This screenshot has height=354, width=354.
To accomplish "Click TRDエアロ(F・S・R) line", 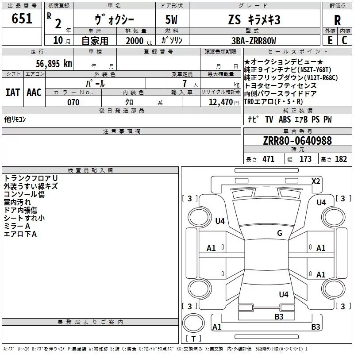I will click(x=273, y=102).
